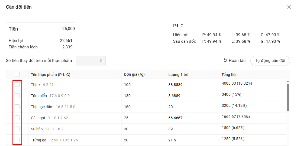Click the Tên thực phẩm column header
Viewport: 297px width, 146px height.
50,75
